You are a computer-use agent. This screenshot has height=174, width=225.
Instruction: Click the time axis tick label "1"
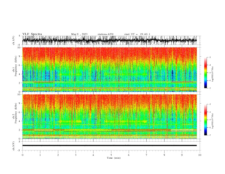tap(40, 155)
